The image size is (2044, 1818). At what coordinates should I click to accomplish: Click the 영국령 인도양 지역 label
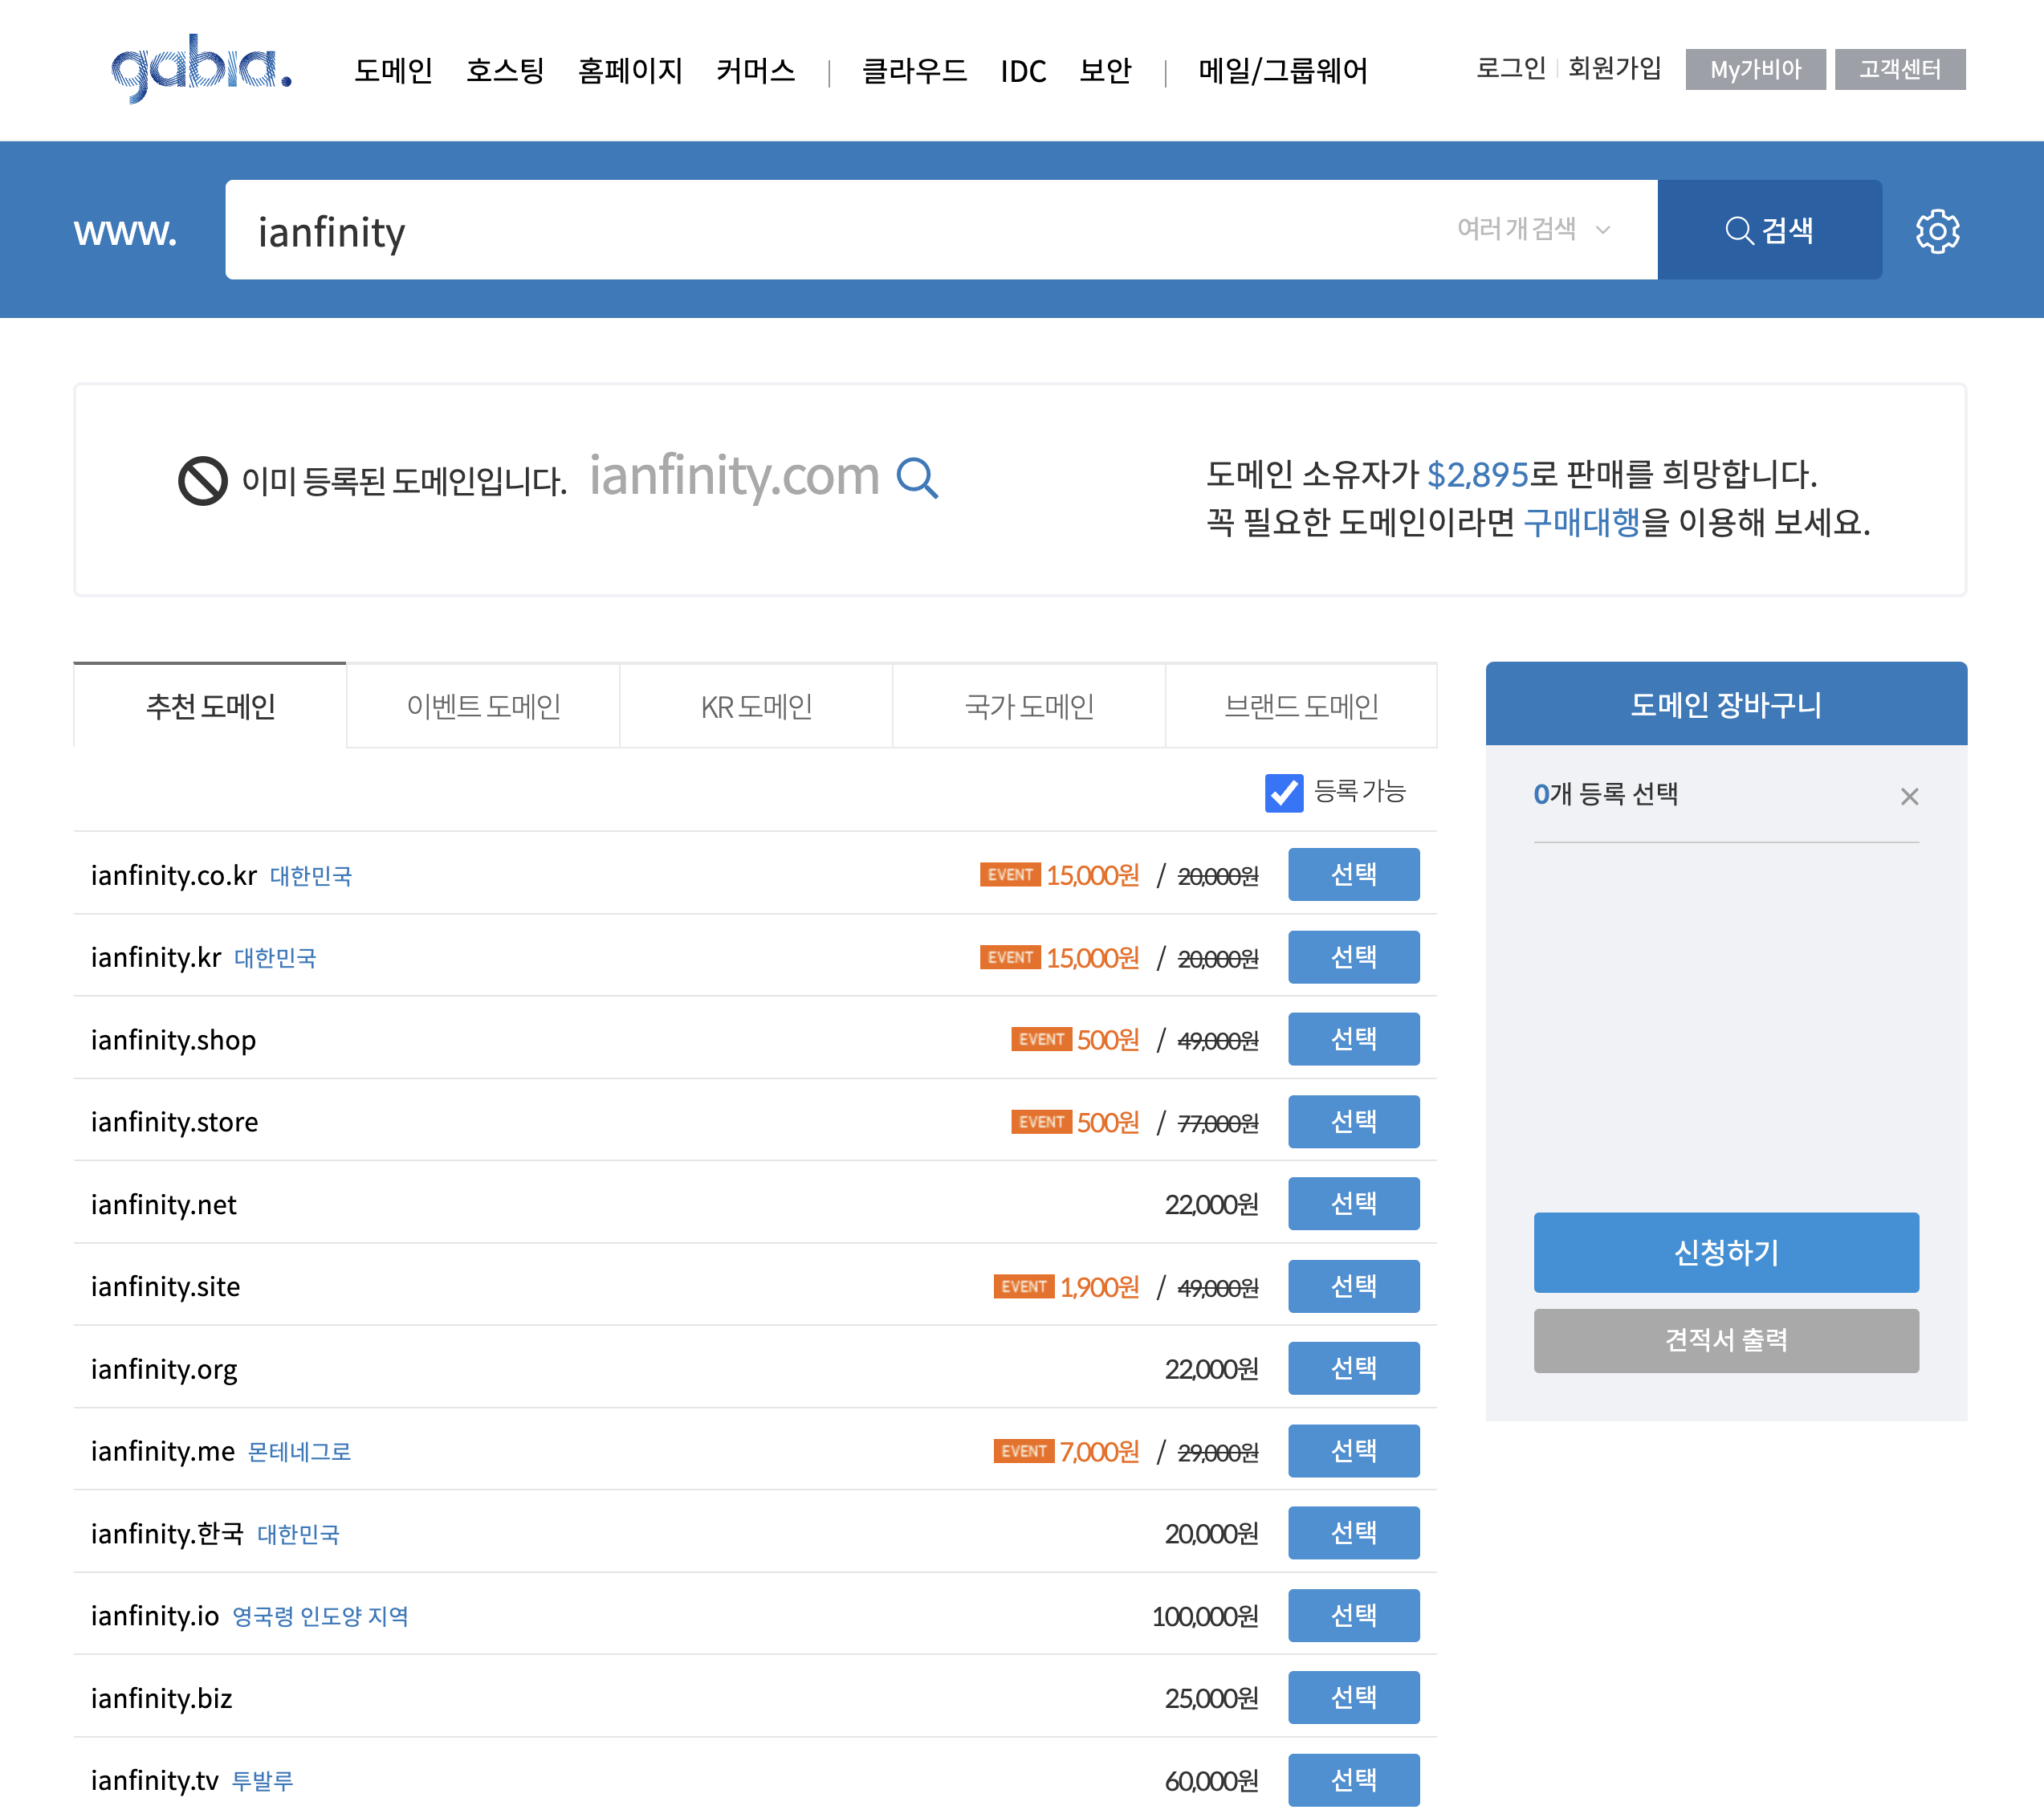coord(320,1617)
